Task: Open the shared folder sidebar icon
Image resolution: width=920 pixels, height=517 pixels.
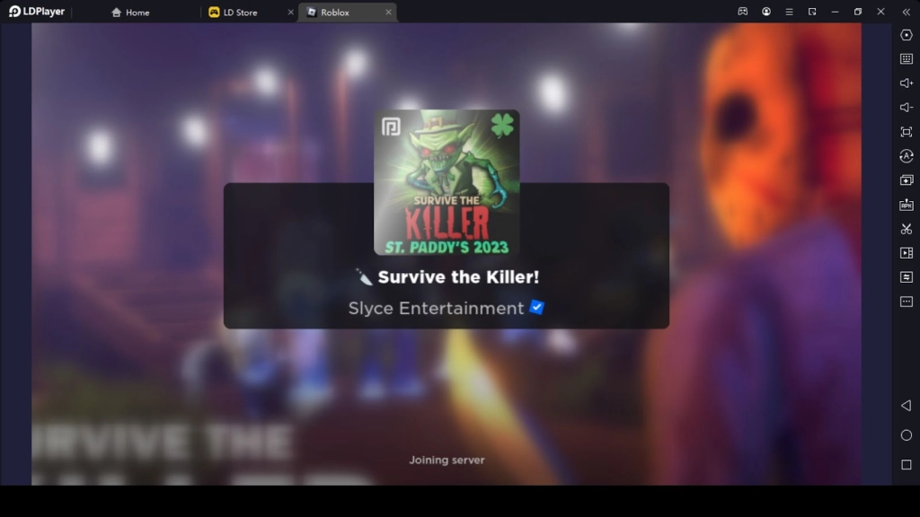Action: [x=906, y=276]
